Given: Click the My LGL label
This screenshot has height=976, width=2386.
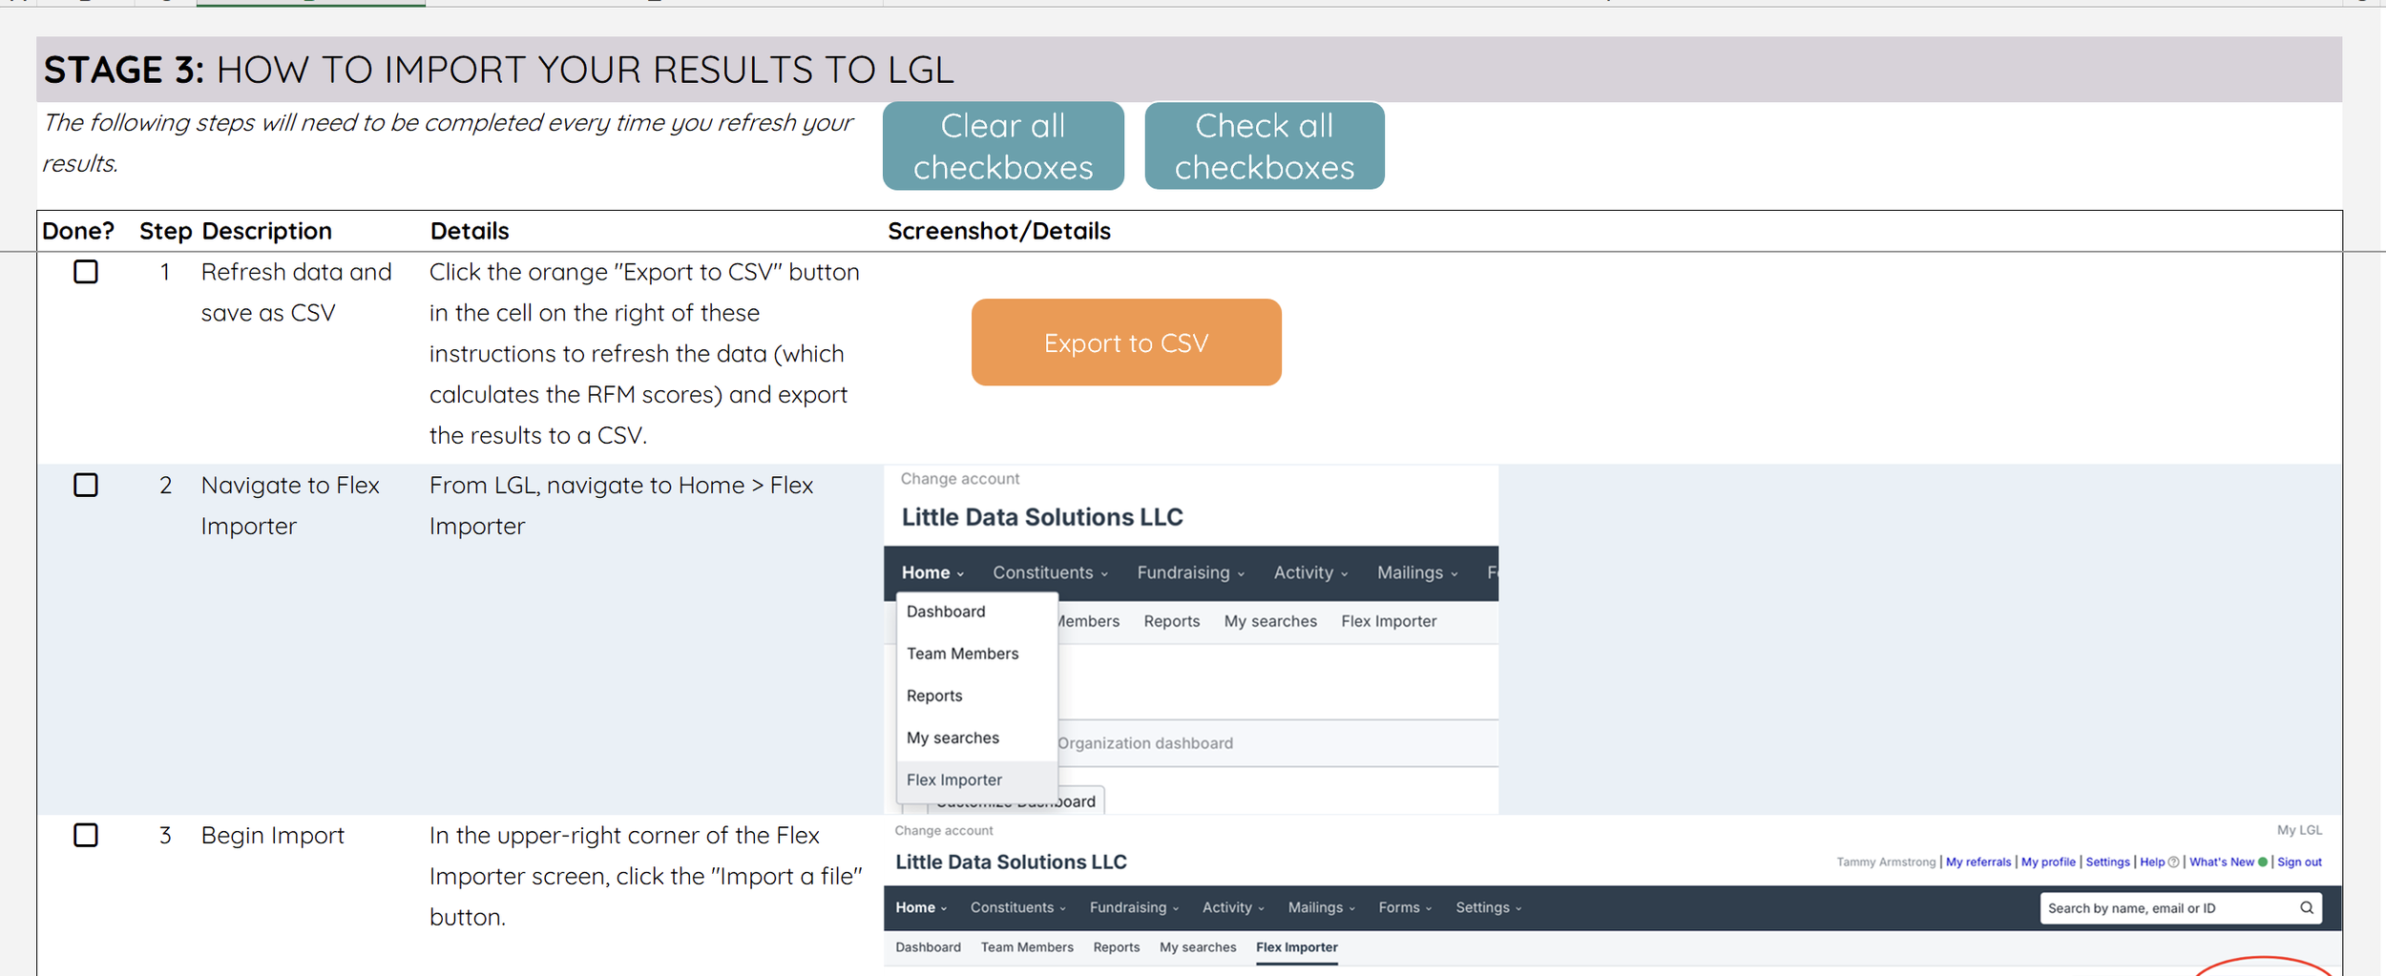Looking at the screenshot, I should [x=2299, y=830].
